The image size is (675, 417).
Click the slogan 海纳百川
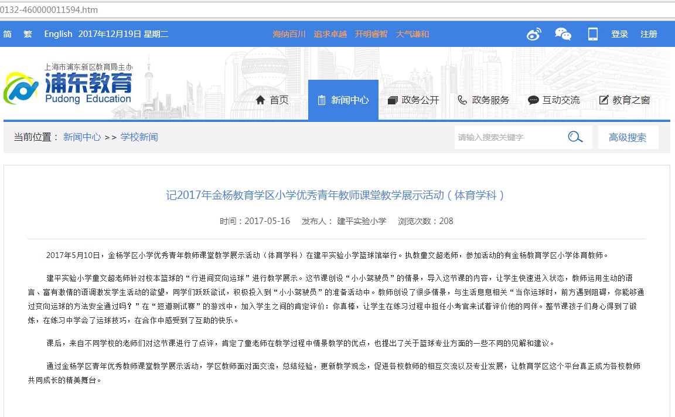click(x=289, y=34)
